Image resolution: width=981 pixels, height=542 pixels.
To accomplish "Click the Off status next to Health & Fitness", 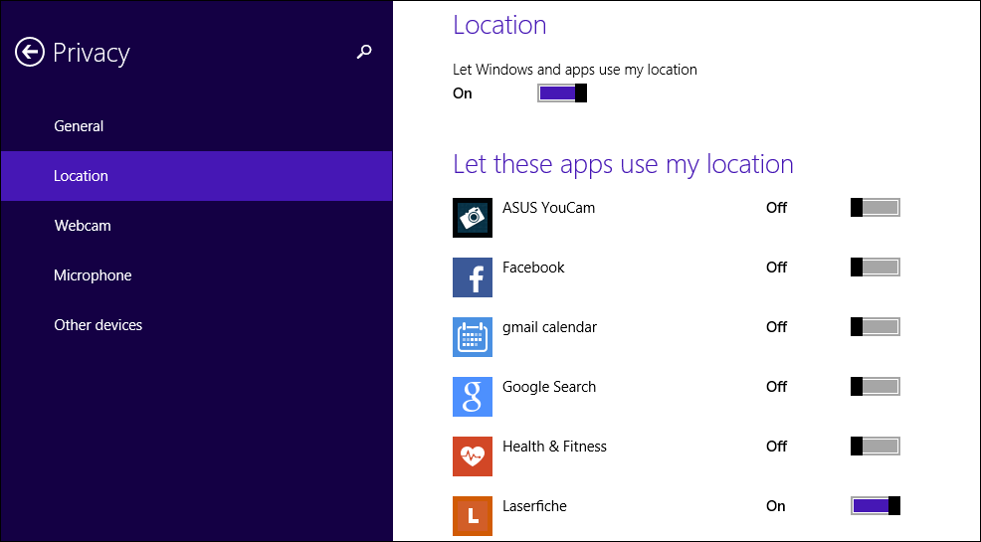I will (776, 447).
